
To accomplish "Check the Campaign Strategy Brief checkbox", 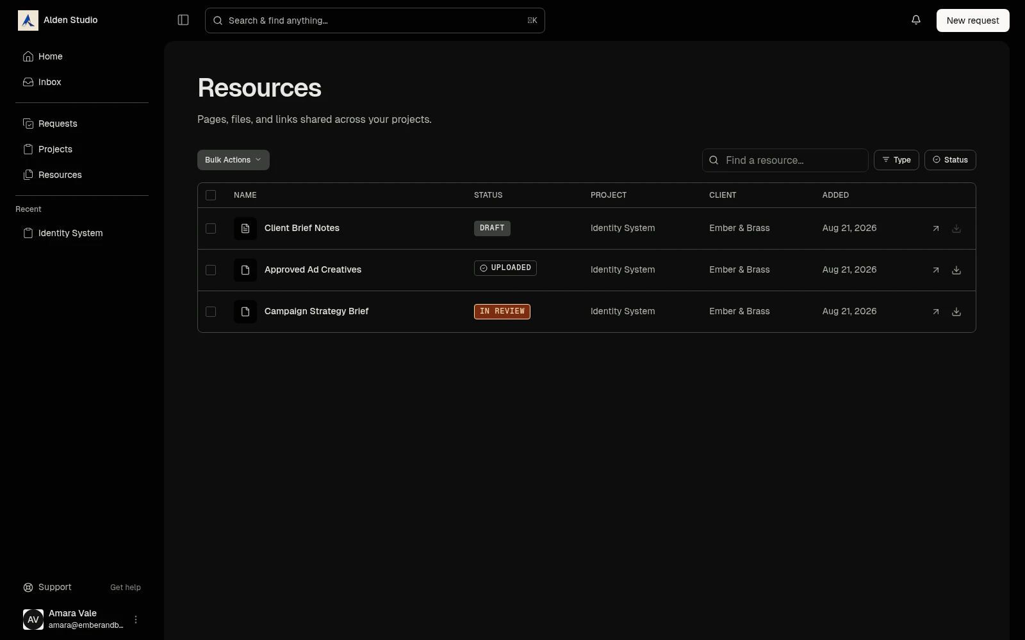I will [x=211, y=312].
